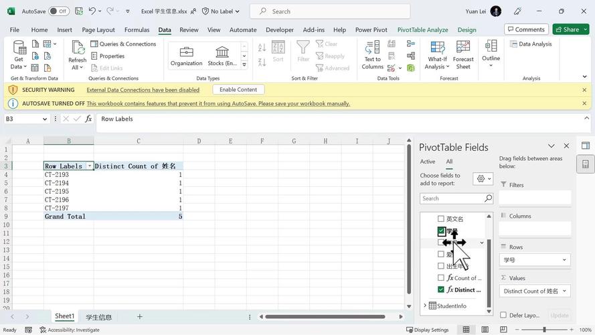Click the Relationships icon
This screenshot has height=335, width=595.
coord(410,56)
